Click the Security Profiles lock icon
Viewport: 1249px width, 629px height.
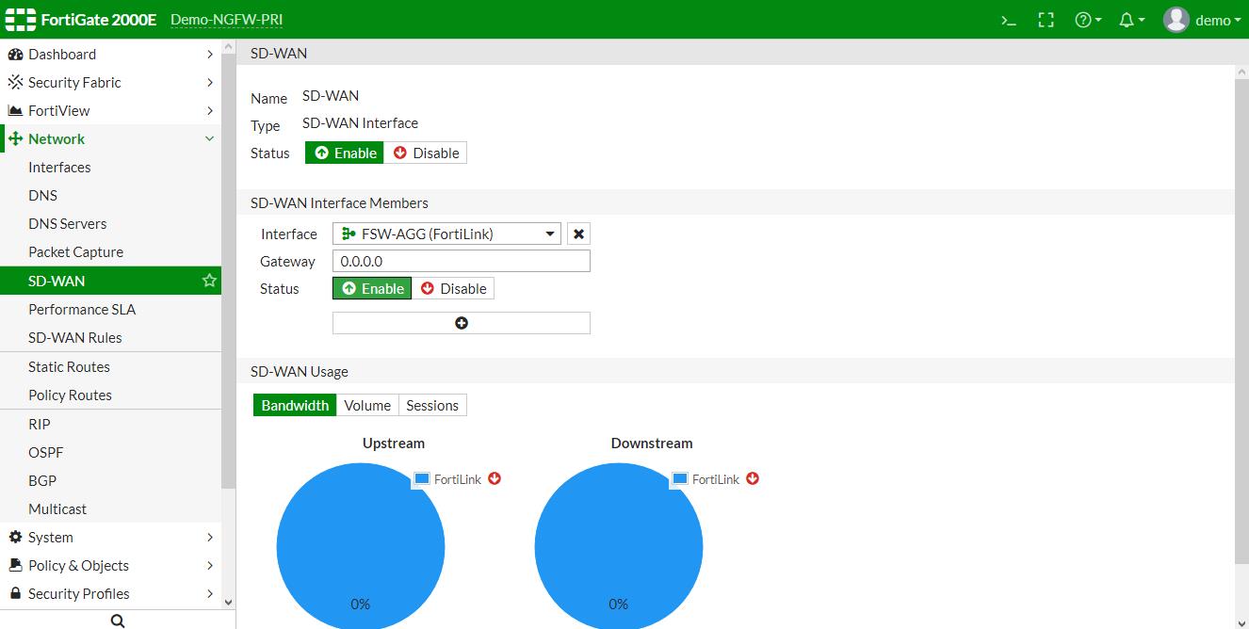[15, 594]
